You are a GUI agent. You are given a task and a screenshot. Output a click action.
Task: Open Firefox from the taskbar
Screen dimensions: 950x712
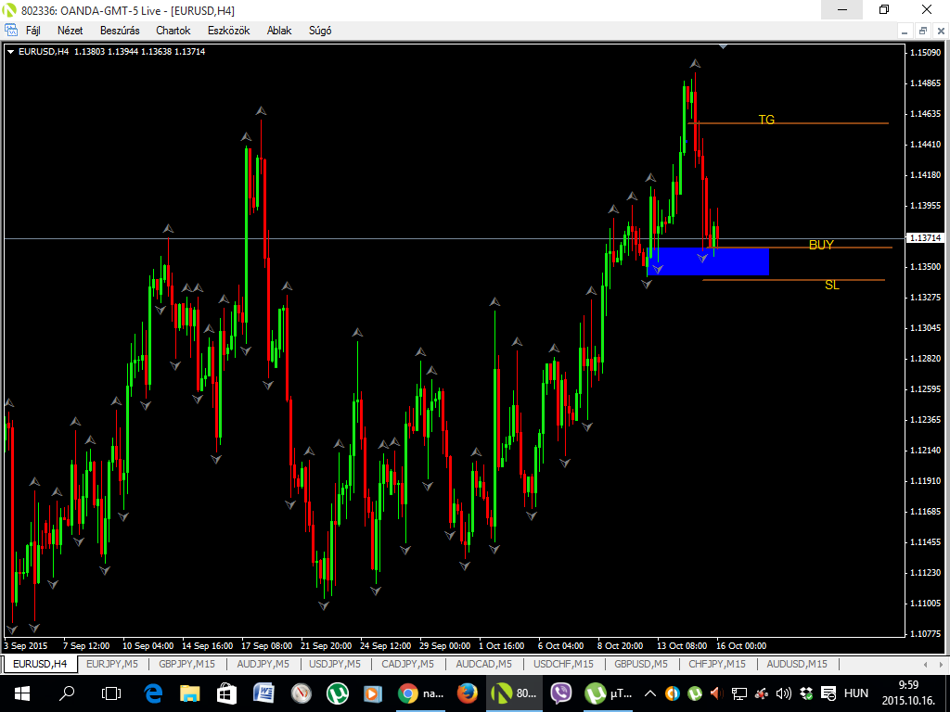point(467,693)
